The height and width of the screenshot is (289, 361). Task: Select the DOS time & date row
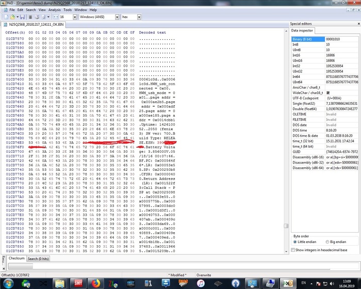click(325, 136)
